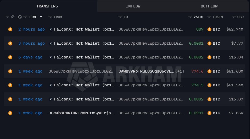The image size is (250, 139).
Task: Select the $62.74M USD amount
Action: point(235,29)
